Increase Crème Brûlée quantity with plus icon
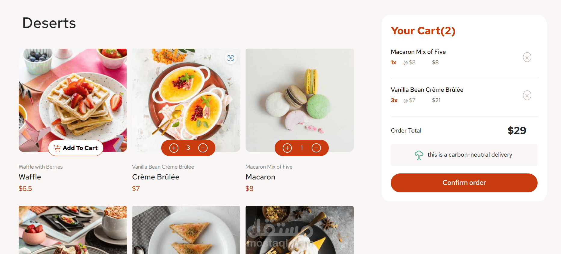 click(174, 148)
